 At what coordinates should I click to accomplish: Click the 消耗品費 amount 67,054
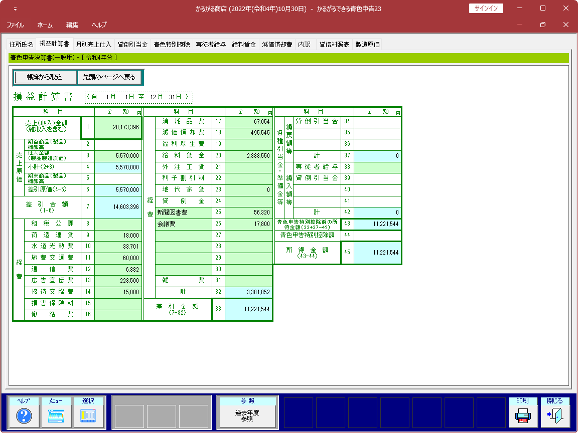(249, 122)
